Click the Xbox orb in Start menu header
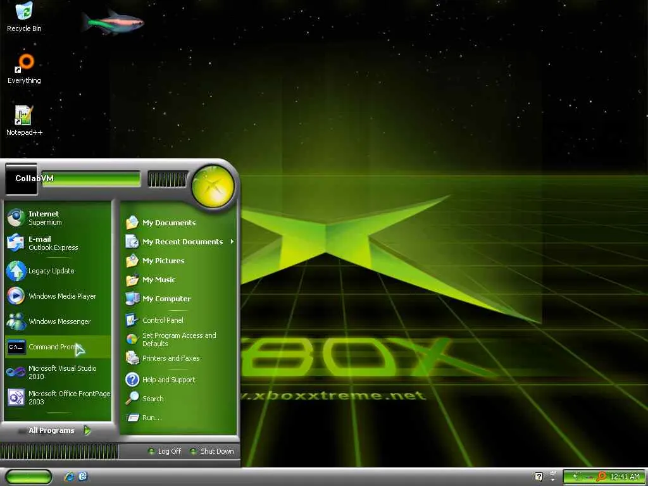 [x=213, y=186]
